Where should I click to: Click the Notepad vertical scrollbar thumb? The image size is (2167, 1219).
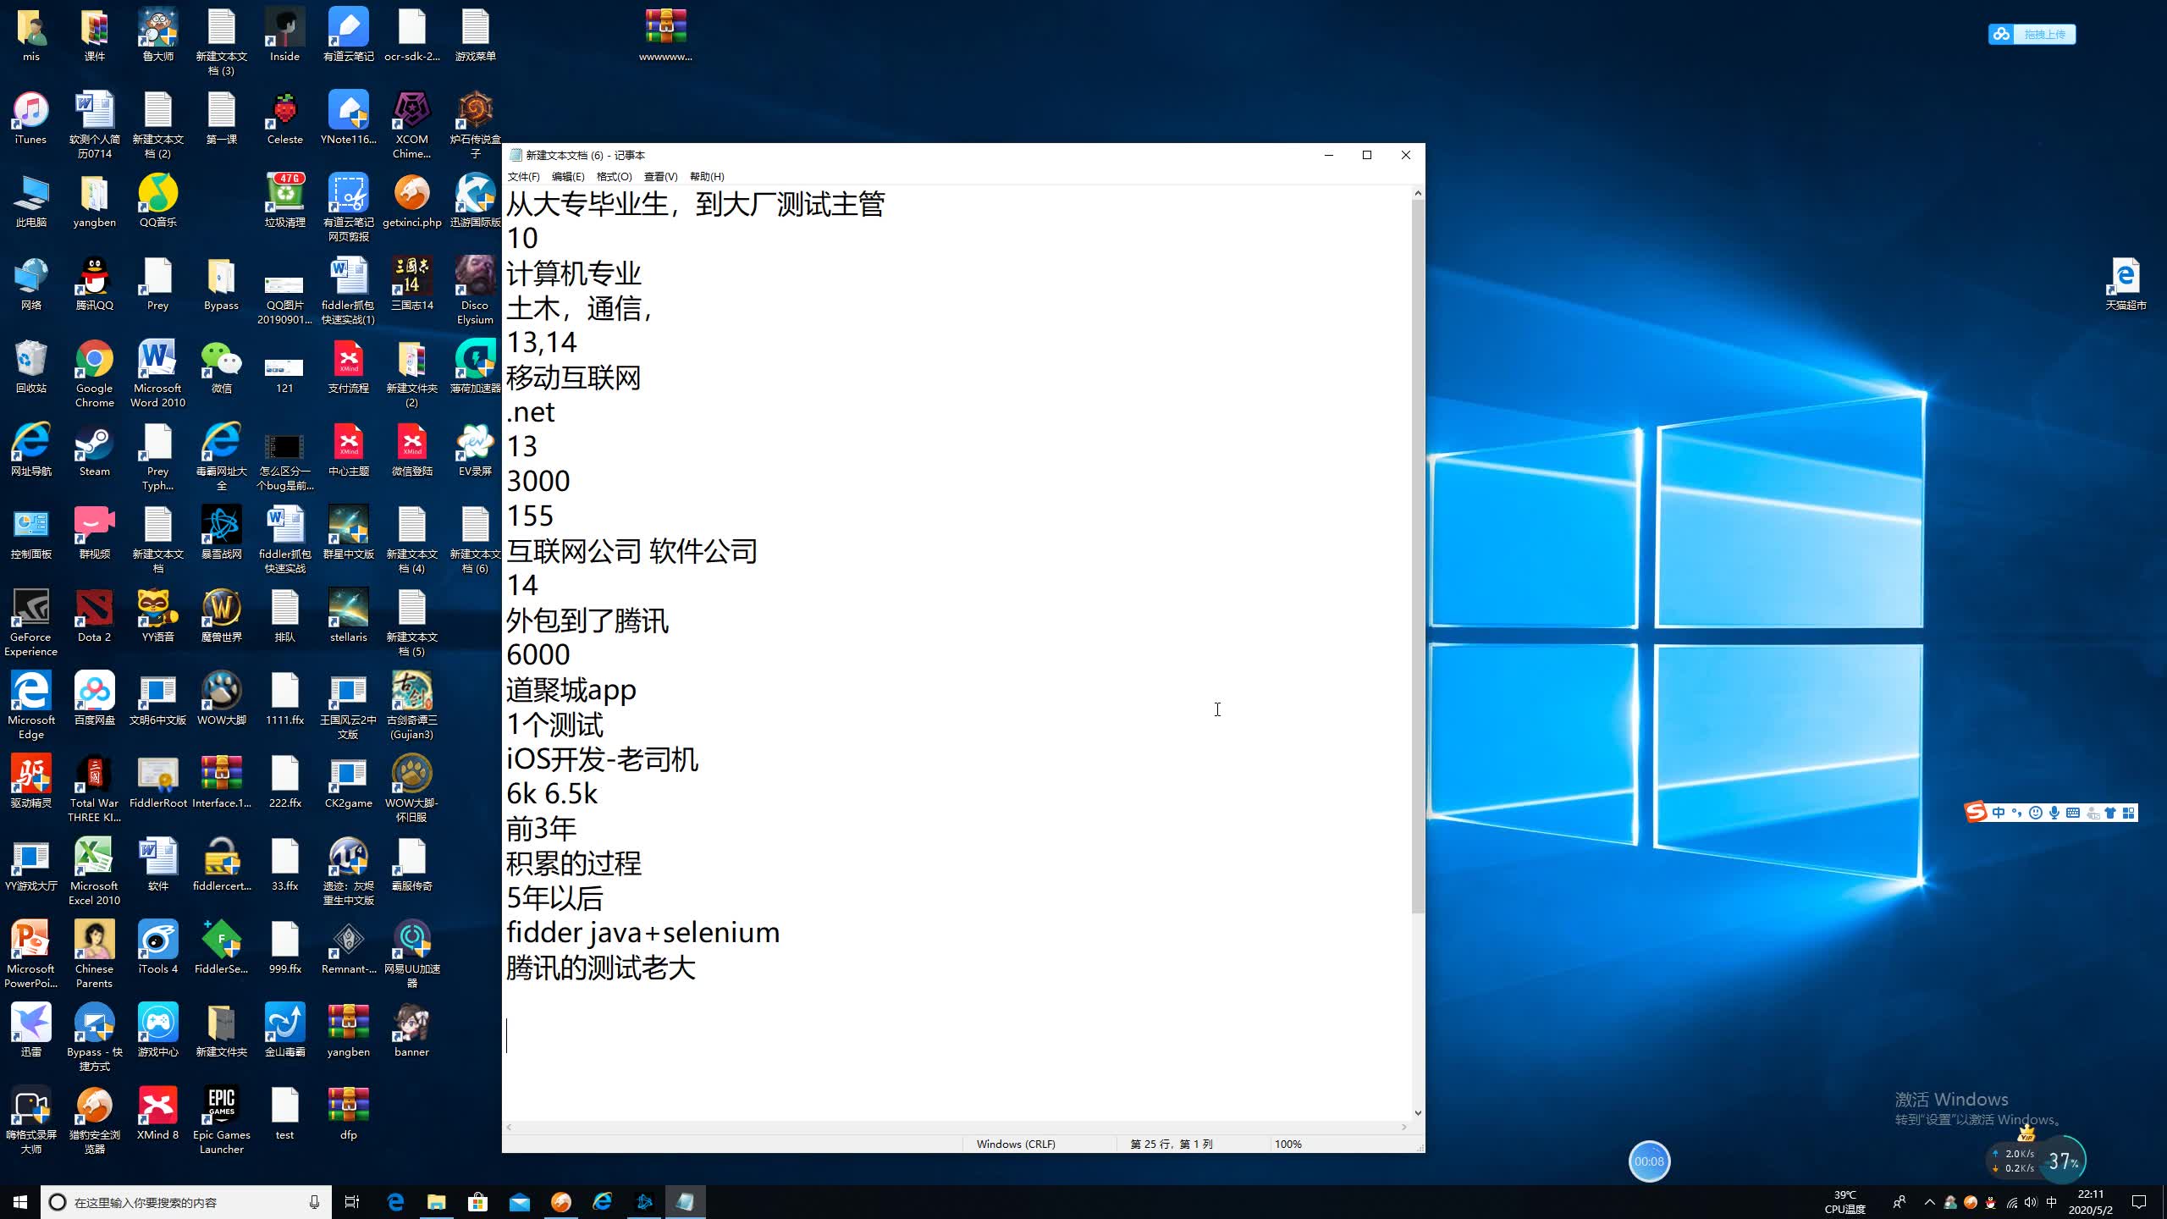click(x=1418, y=557)
